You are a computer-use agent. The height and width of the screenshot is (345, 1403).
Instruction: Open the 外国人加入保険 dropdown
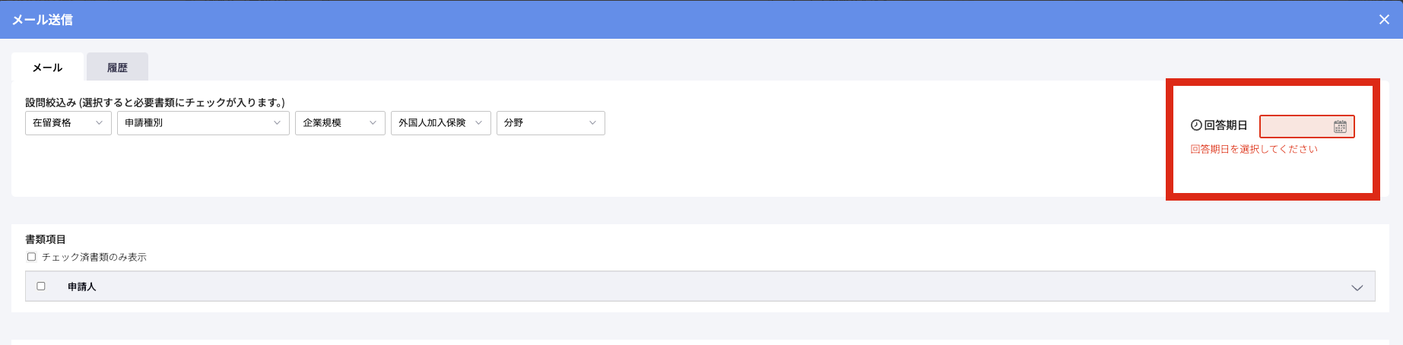pyautogui.click(x=440, y=123)
